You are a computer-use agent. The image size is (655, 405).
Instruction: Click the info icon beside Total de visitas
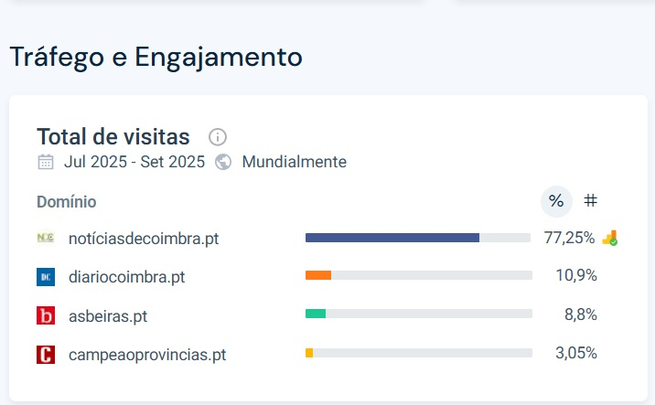coord(218,137)
